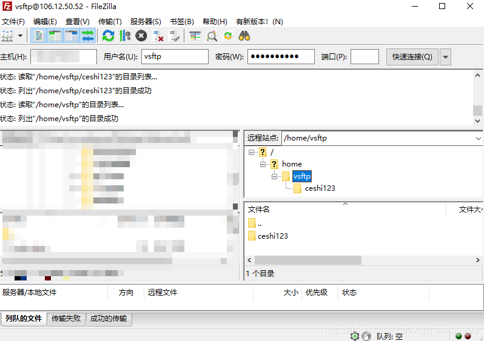Click the FileZilla logo in title bar

point(7,6)
